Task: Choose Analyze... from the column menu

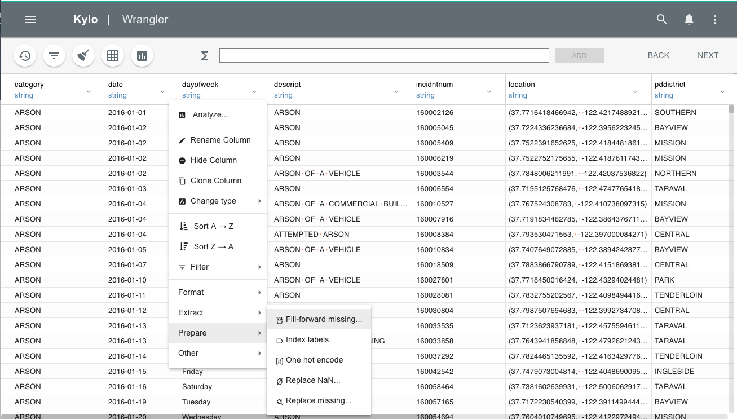Action: point(218,114)
